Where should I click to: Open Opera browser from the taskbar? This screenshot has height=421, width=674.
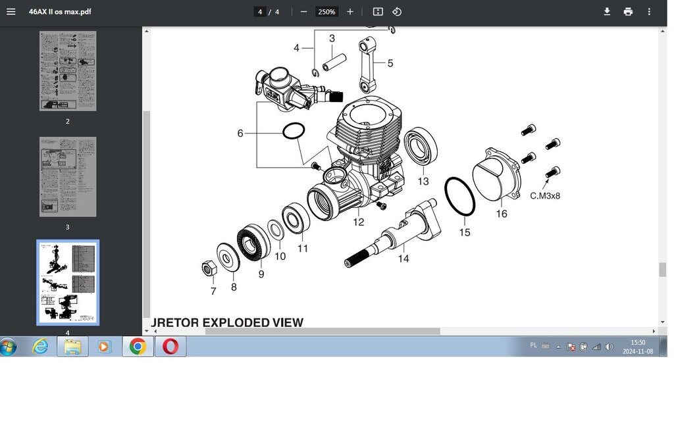click(x=170, y=346)
